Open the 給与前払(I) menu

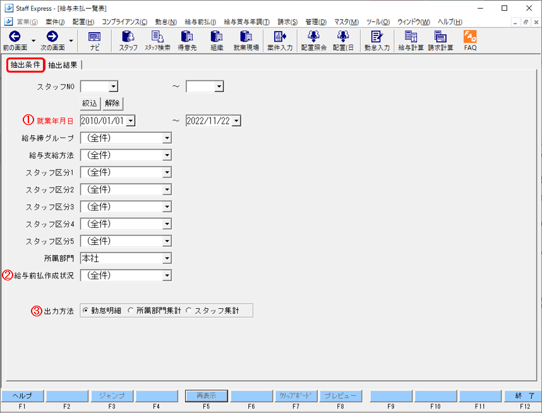(200, 21)
